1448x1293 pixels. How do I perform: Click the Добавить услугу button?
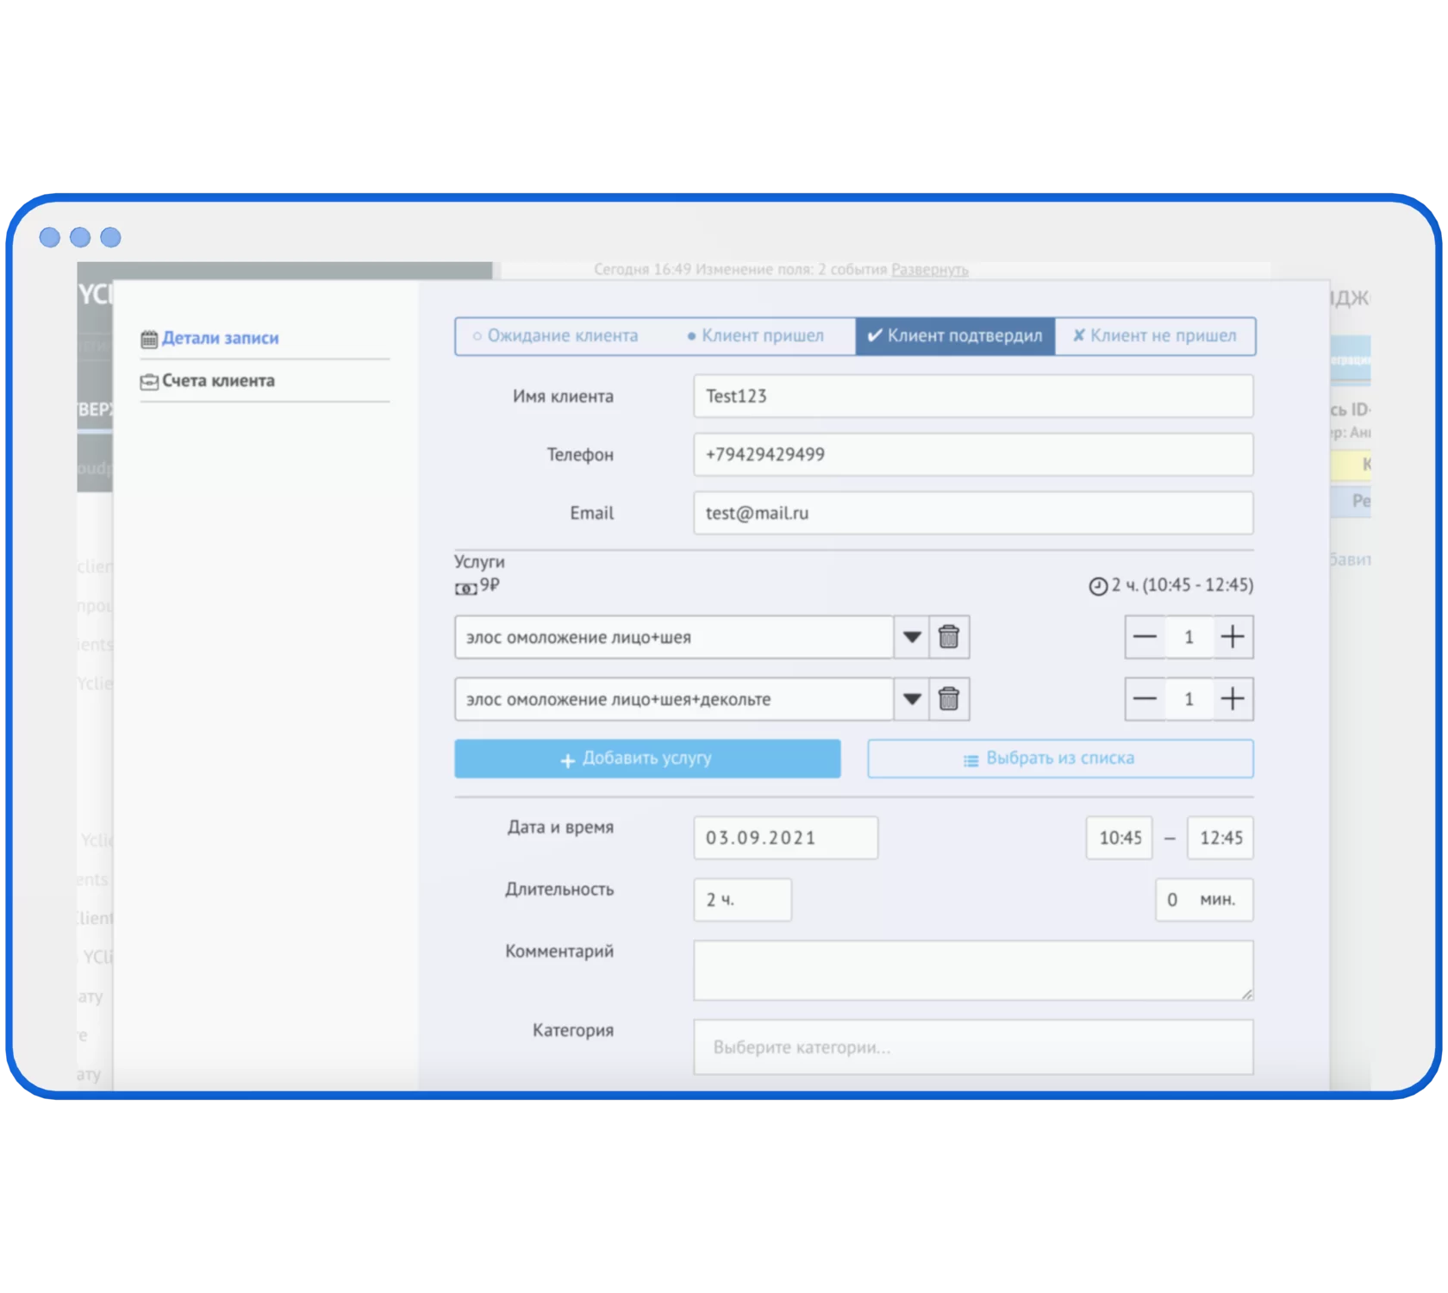(x=647, y=759)
